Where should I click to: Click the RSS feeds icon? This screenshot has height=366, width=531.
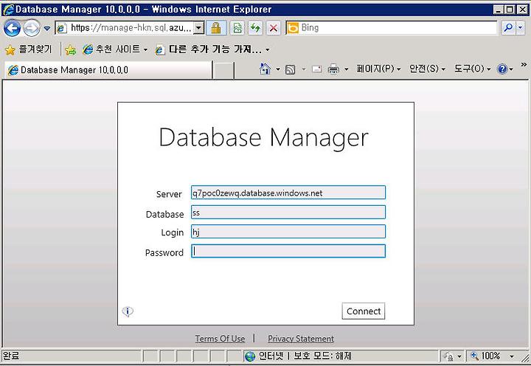coord(291,69)
